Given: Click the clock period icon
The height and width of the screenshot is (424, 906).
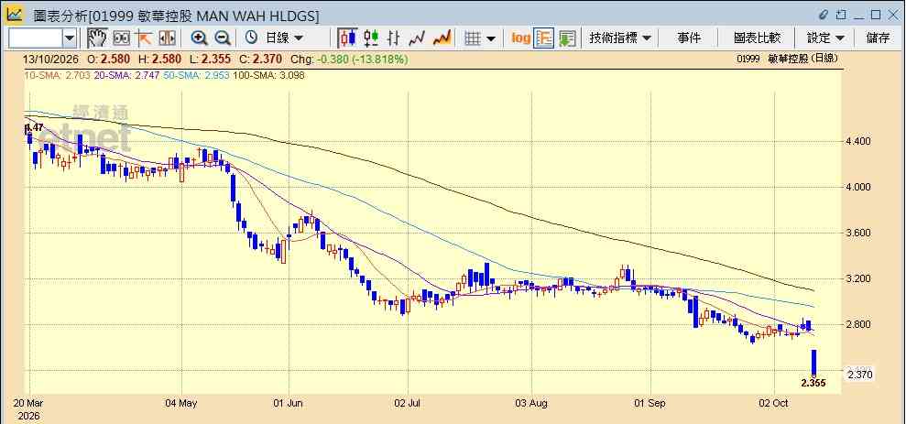Looking at the screenshot, I should (x=251, y=38).
